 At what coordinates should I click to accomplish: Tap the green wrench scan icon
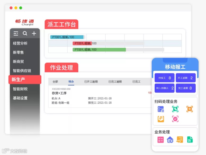175,109
